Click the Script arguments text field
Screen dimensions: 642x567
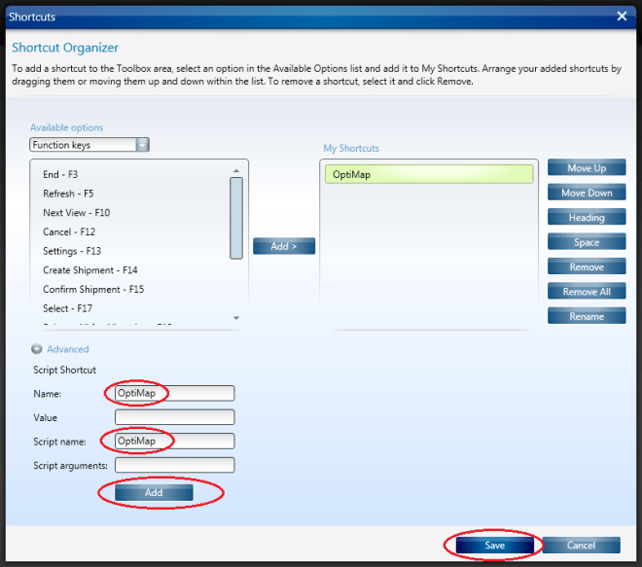click(x=174, y=465)
